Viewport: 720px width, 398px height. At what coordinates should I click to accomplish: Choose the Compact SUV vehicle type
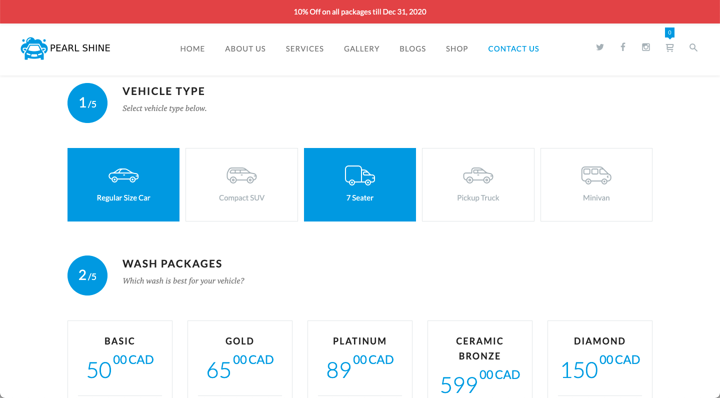pyautogui.click(x=241, y=184)
